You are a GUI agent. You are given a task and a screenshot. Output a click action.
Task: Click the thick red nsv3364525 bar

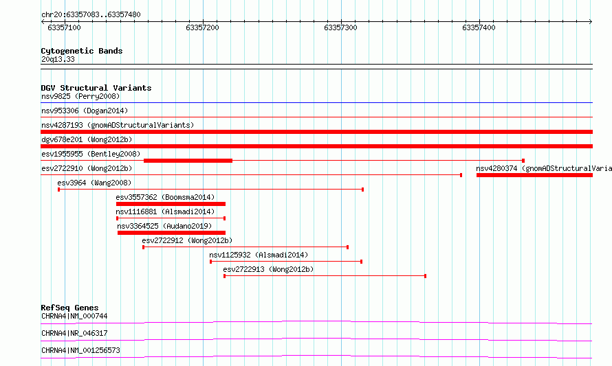click(x=171, y=233)
